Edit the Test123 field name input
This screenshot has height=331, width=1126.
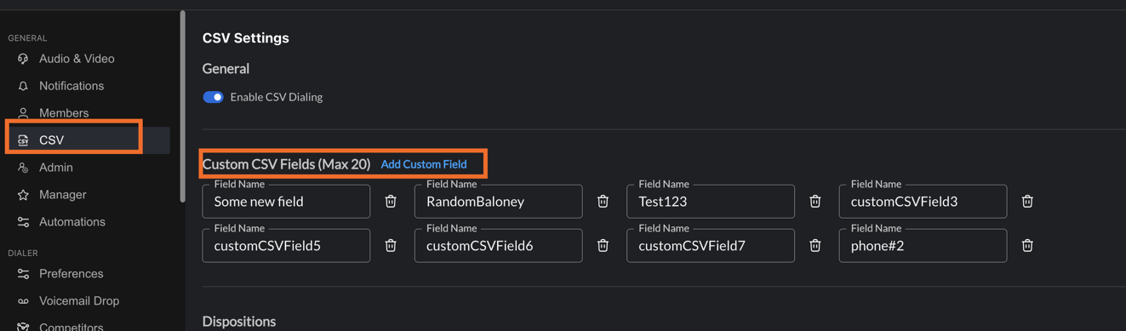click(x=711, y=202)
